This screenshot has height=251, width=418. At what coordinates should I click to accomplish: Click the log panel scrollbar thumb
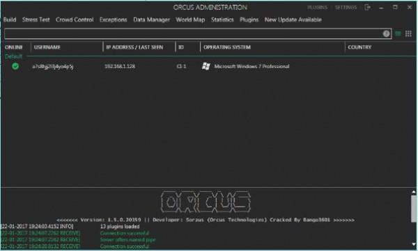(413, 209)
